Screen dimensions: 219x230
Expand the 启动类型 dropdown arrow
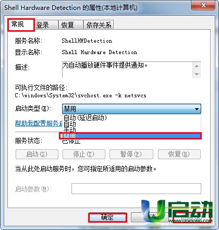(197, 109)
